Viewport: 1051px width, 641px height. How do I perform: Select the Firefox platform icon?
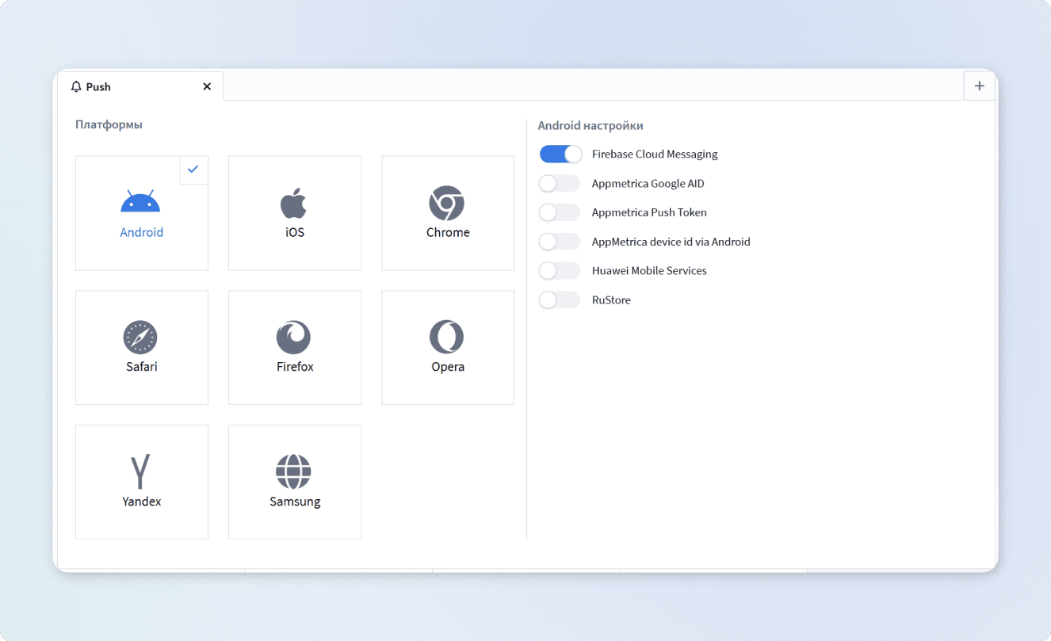[293, 338]
